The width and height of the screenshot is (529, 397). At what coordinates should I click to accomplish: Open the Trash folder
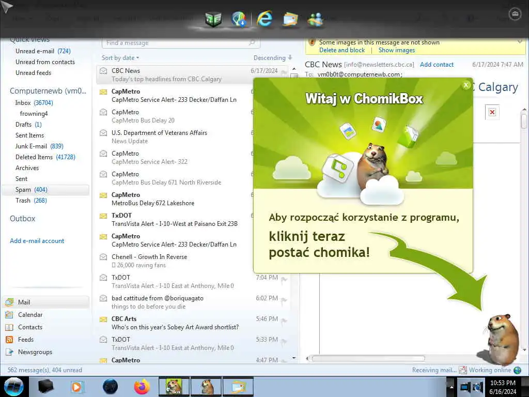coord(31,201)
